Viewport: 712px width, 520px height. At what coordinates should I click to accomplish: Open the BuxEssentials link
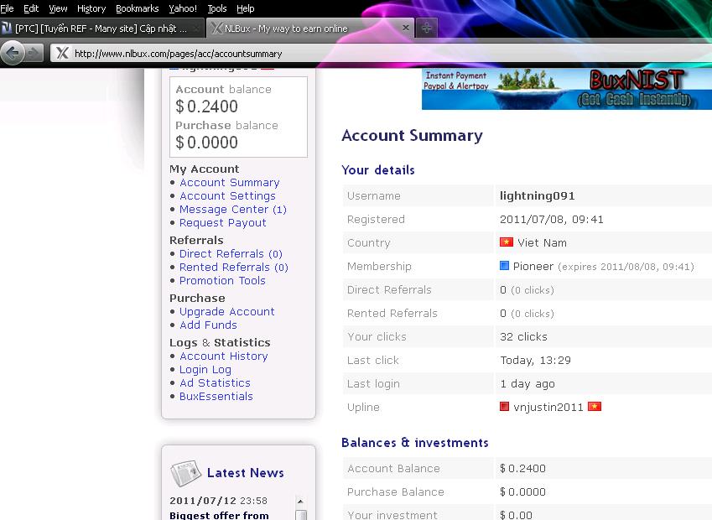[x=216, y=397]
